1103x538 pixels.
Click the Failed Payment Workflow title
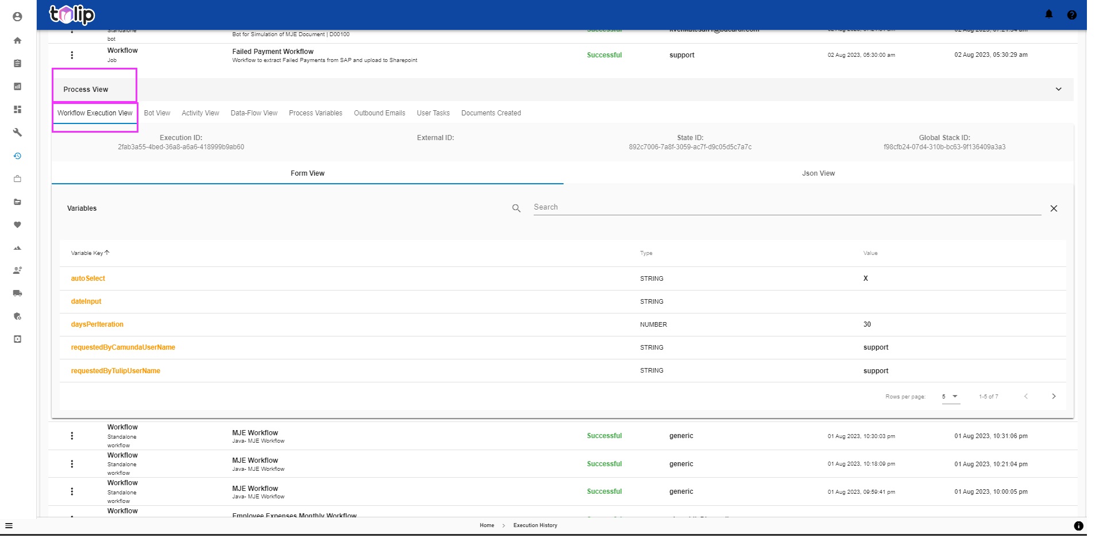pyautogui.click(x=273, y=52)
